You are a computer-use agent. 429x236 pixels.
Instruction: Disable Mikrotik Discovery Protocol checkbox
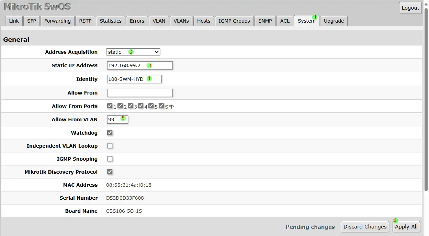pyautogui.click(x=110, y=172)
